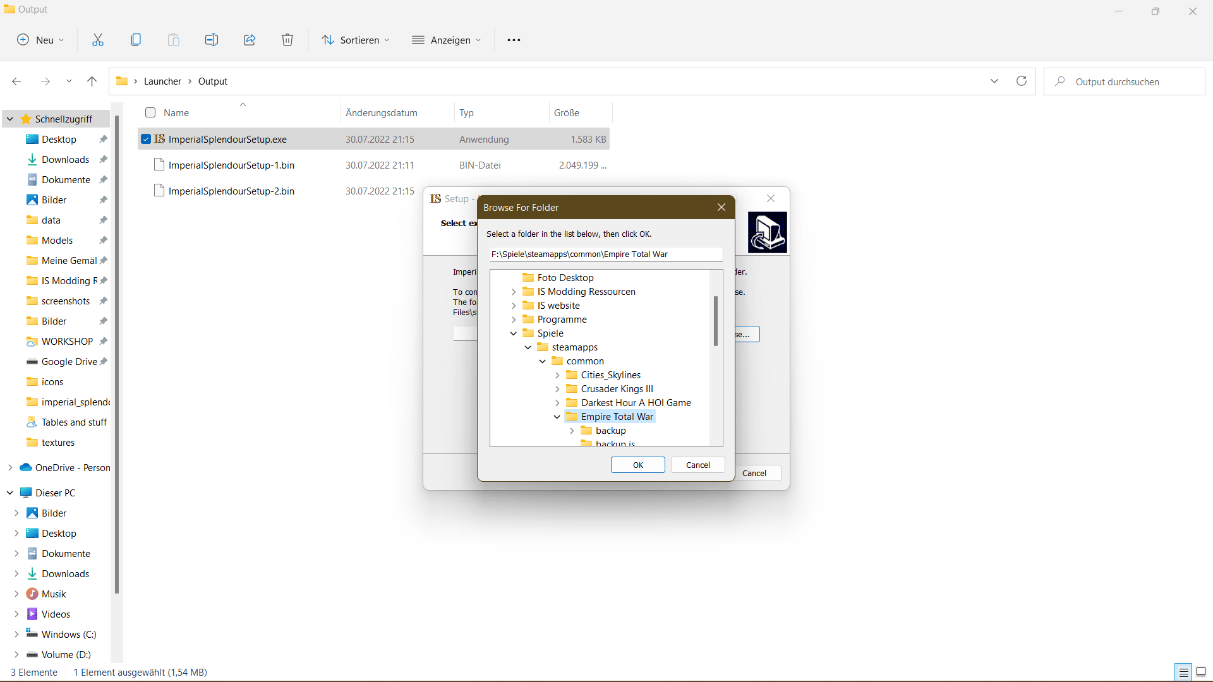
Task: Click the folder tree scrollbar thumb
Action: tap(716, 321)
